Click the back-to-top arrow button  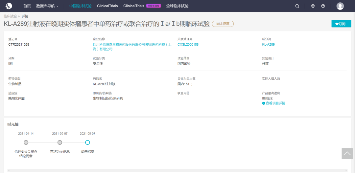347,154
